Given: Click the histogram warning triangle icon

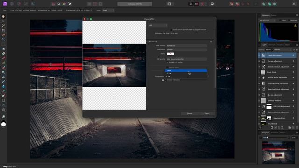Looking at the screenshot, I should click(295, 25).
